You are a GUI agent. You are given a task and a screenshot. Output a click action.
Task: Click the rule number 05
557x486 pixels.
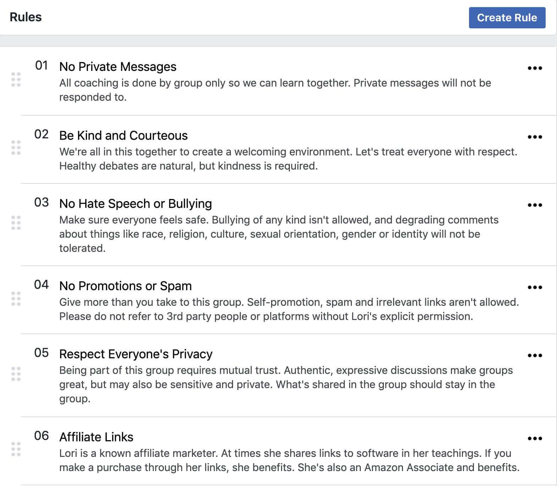pos(42,353)
